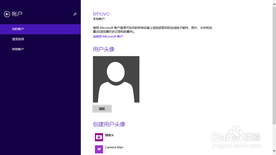Viewport: 276px width, 155px height.
Task: Open the search magnifier in the sidebar
Action: point(75,14)
